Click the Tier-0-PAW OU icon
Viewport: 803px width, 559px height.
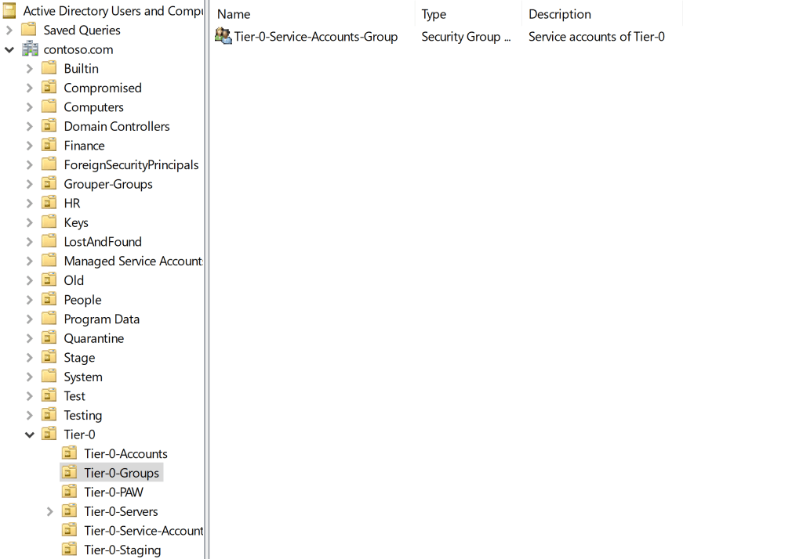click(70, 492)
